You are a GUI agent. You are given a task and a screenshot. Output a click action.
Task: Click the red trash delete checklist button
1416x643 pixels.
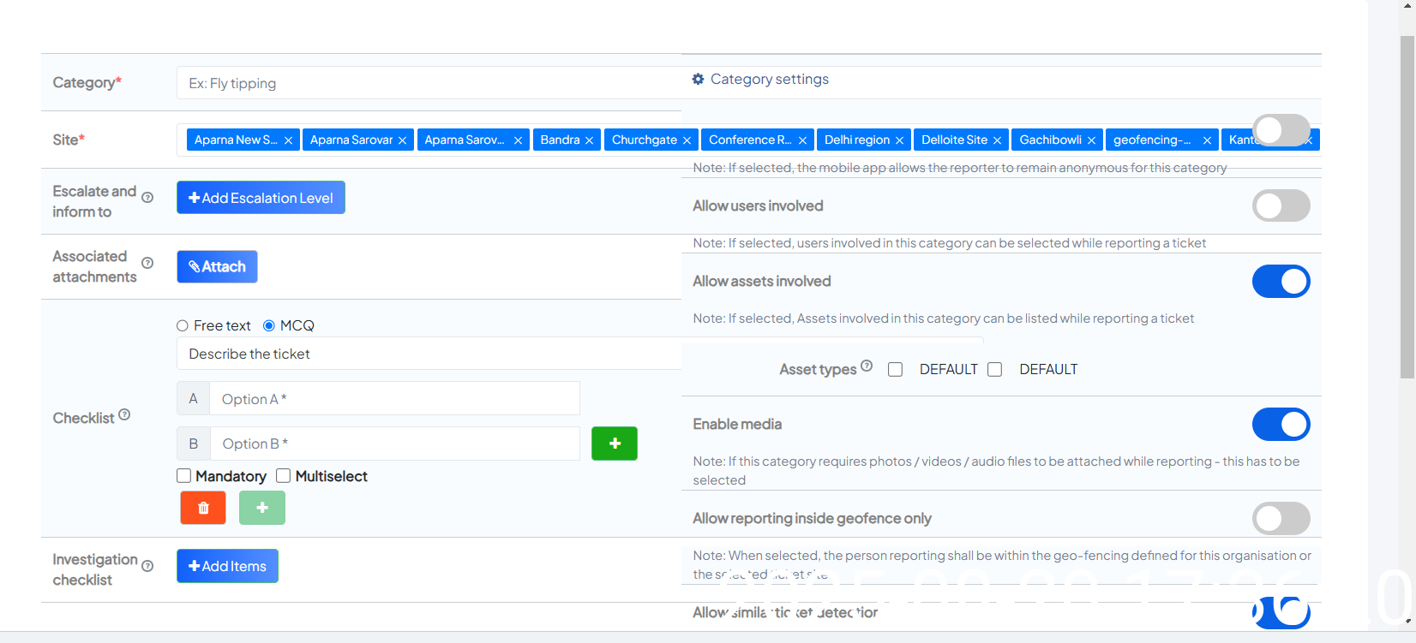203,508
